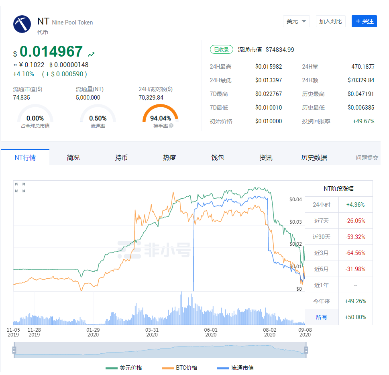Select the 近1年 period row

[x=339, y=285]
